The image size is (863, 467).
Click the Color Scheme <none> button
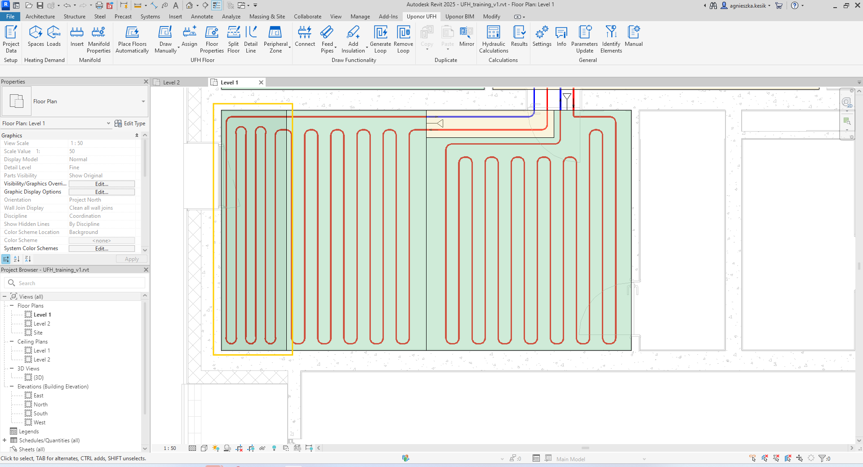[102, 241]
